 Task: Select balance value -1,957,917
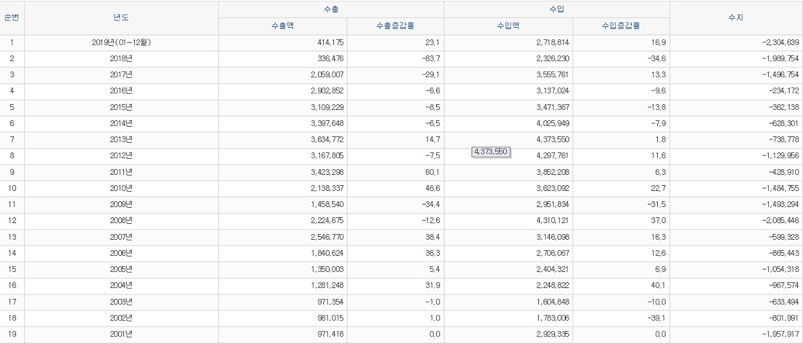click(781, 334)
